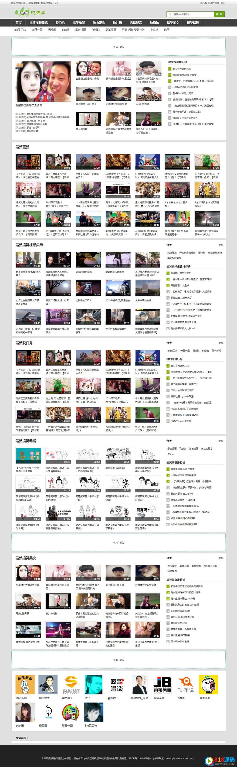Screen dimensions: 237x767
Task: Open 脱口秀 navigation item
Action: (60, 23)
